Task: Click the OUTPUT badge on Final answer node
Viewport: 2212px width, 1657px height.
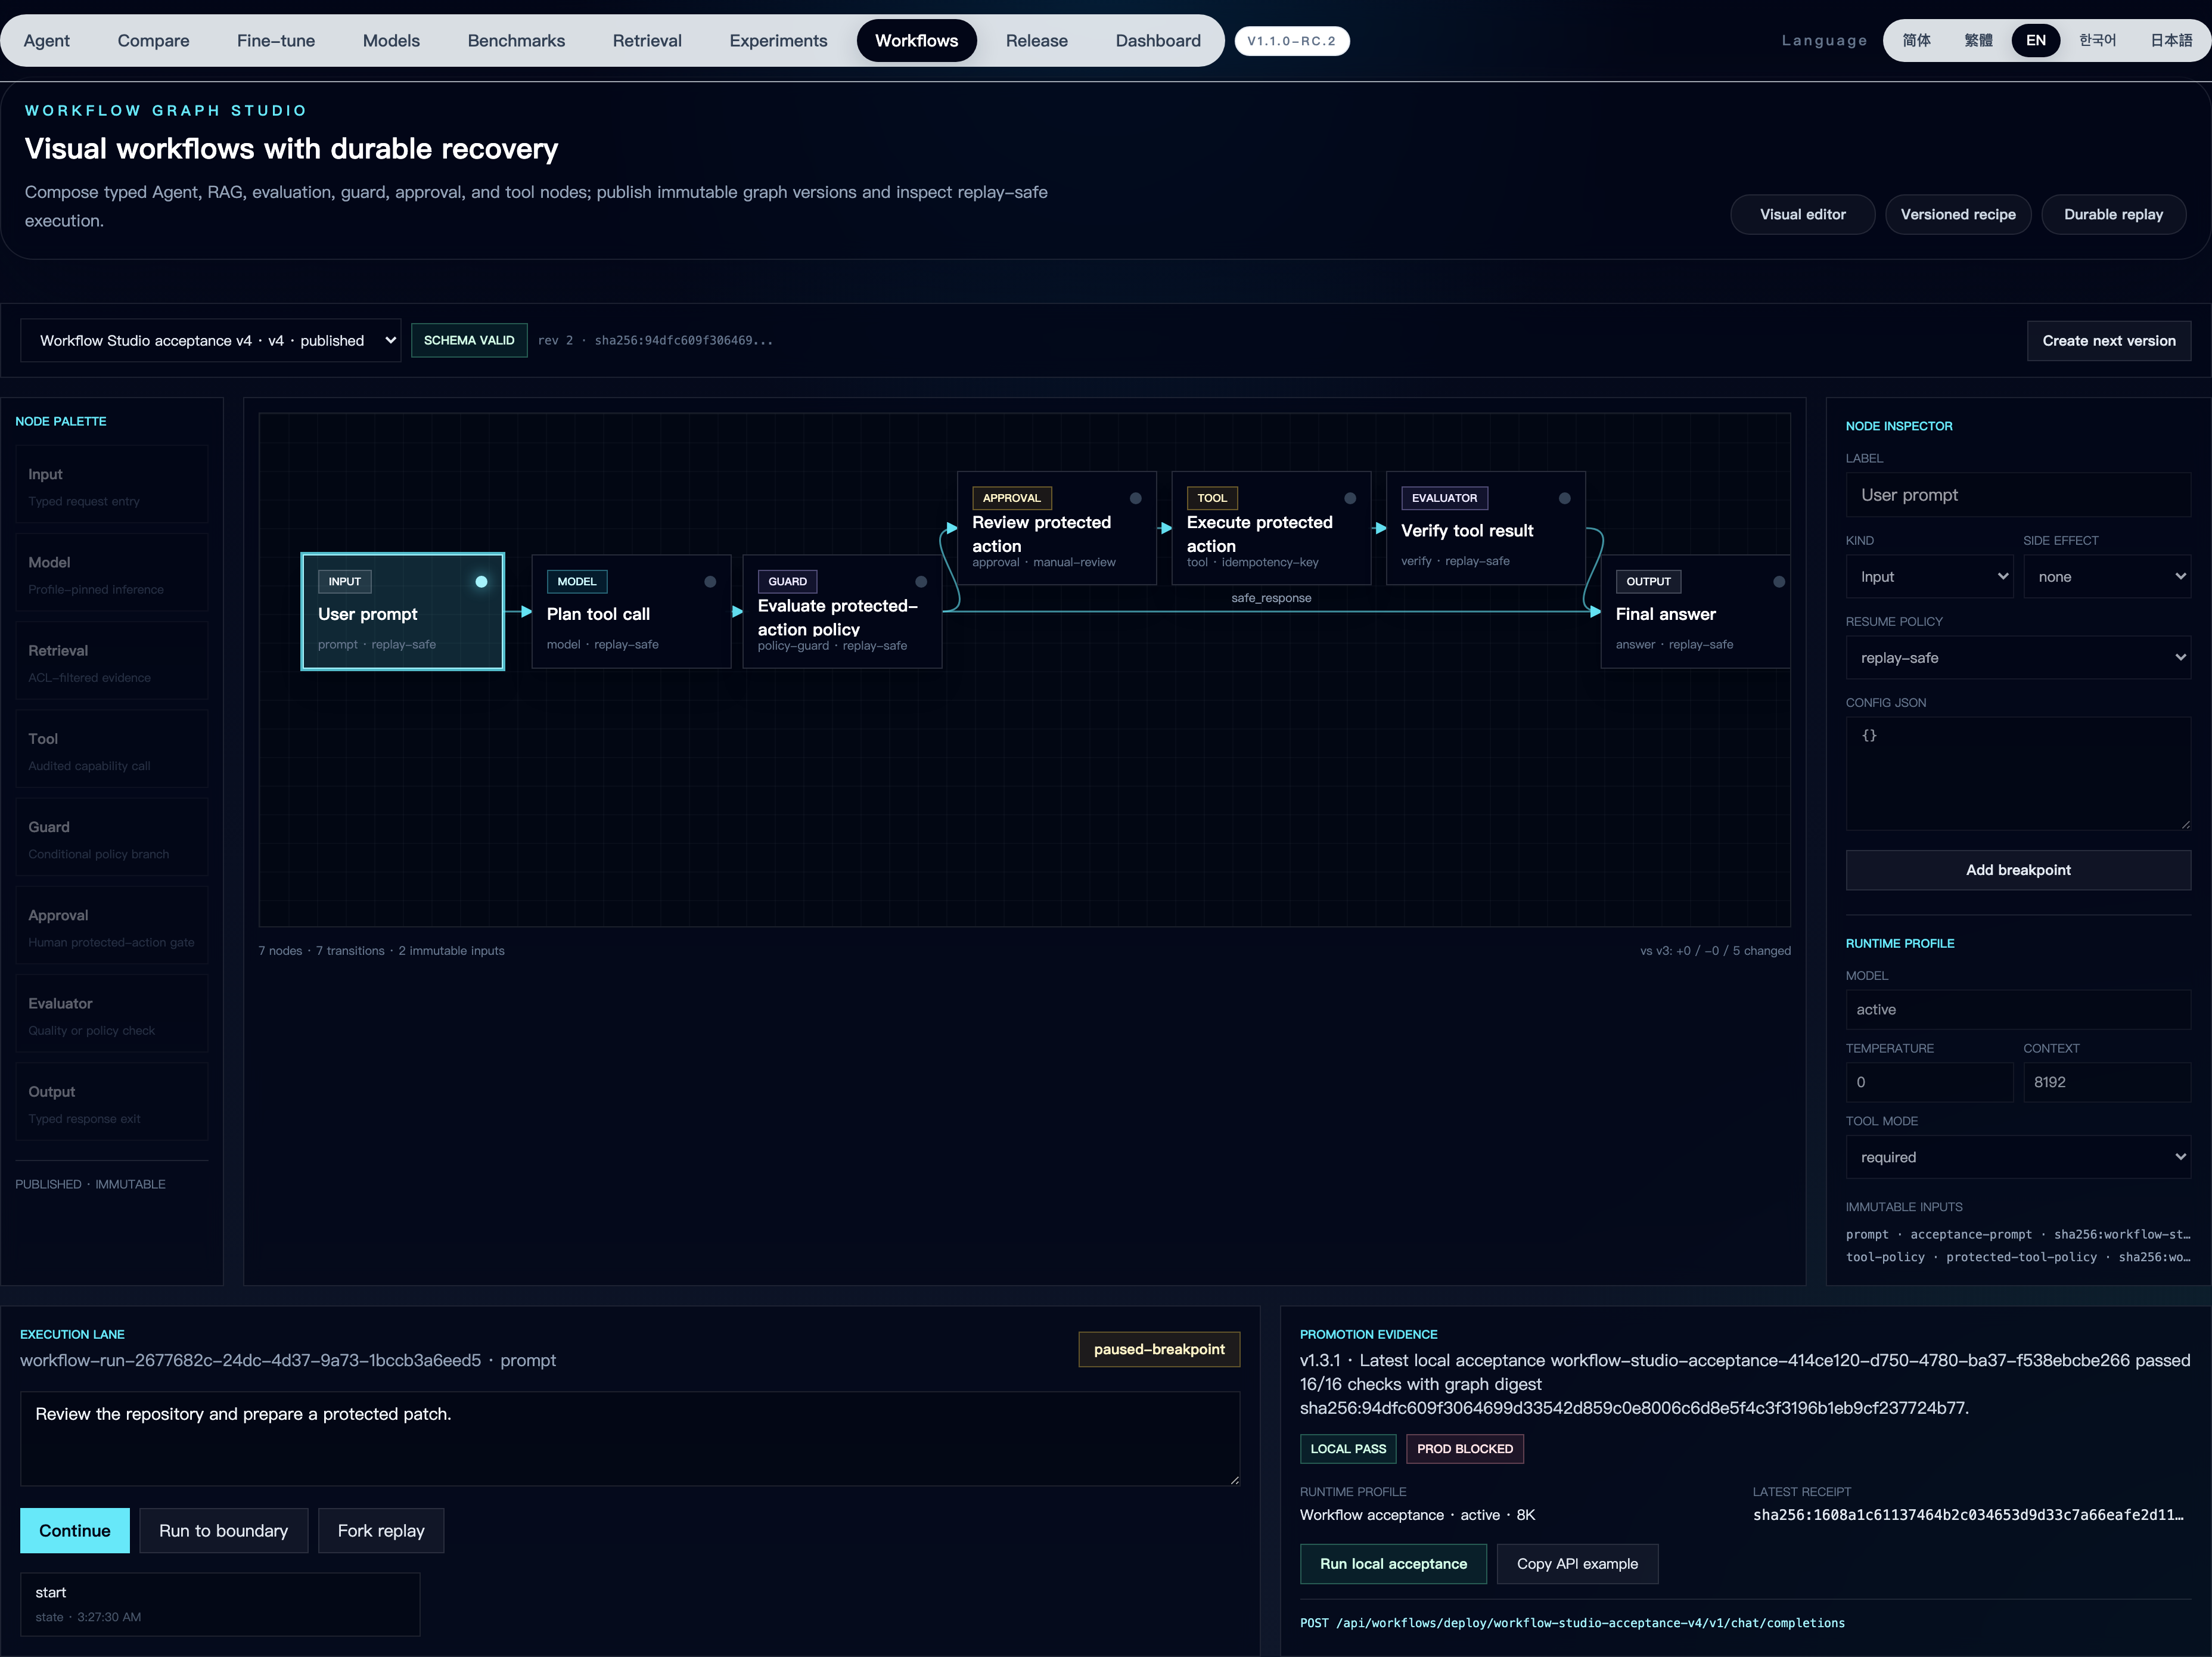Action: click(x=1648, y=582)
